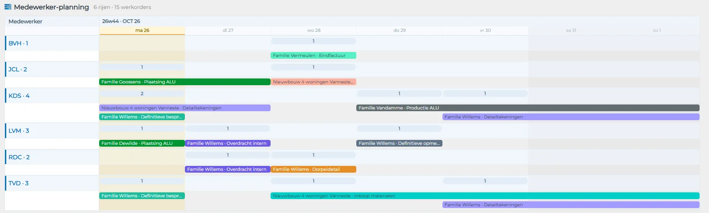Select day header vr 30
This screenshot has width=709, height=213.
tap(485, 30)
